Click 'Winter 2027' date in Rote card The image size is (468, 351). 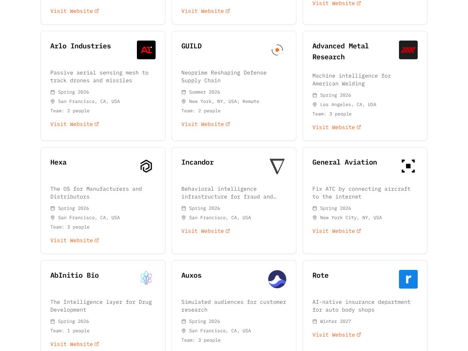[x=335, y=321]
